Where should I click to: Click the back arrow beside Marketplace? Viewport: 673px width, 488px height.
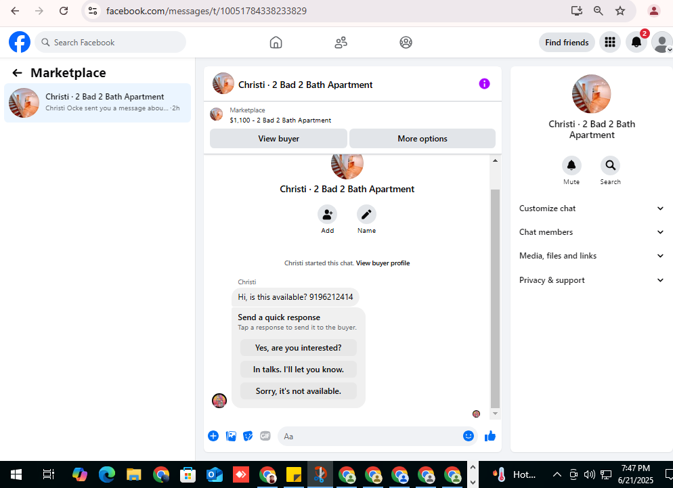[x=17, y=73]
